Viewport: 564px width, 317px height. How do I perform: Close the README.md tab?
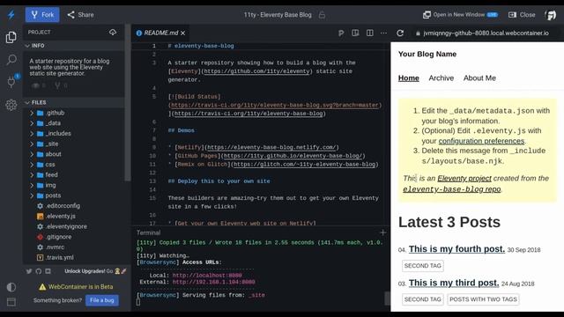tap(183, 33)
